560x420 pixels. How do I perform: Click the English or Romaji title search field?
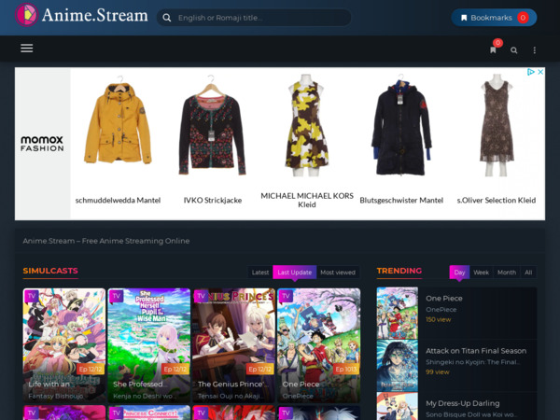(x=254, y=18)
